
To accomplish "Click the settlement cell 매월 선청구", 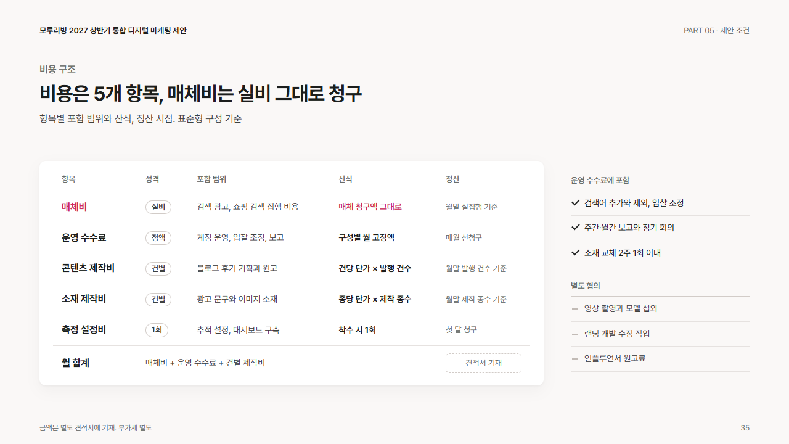I will (x=464, y=237).
